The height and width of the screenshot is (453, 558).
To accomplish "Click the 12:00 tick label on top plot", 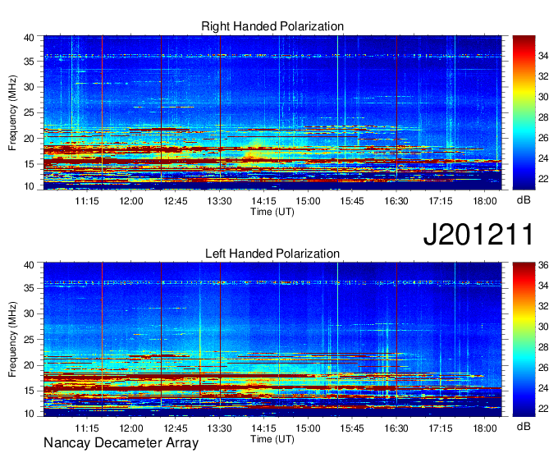I will (x=131, y=201).
